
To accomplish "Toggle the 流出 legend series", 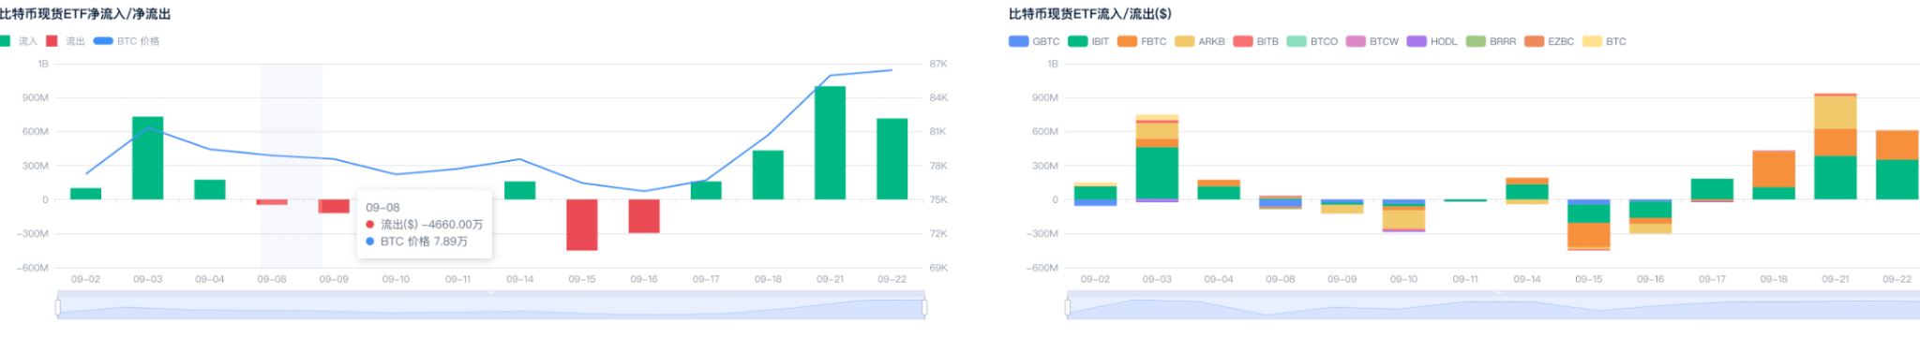I will (66, 41).
